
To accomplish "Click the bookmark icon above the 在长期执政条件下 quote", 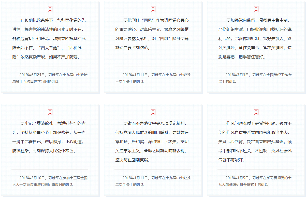I will tap(50, 9).
